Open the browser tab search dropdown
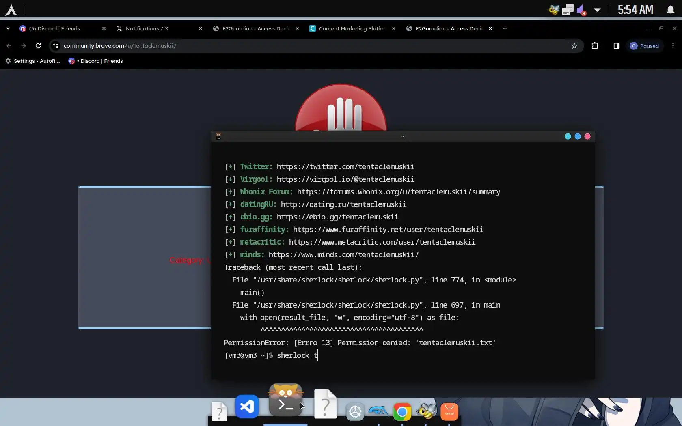Image resolution: width=682 pixels, height=426 pixels. [8, 28]
